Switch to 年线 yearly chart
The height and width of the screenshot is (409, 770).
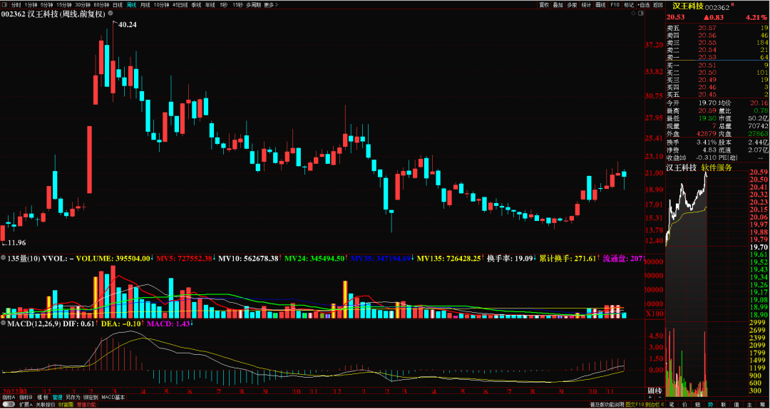tap(210, 4)
